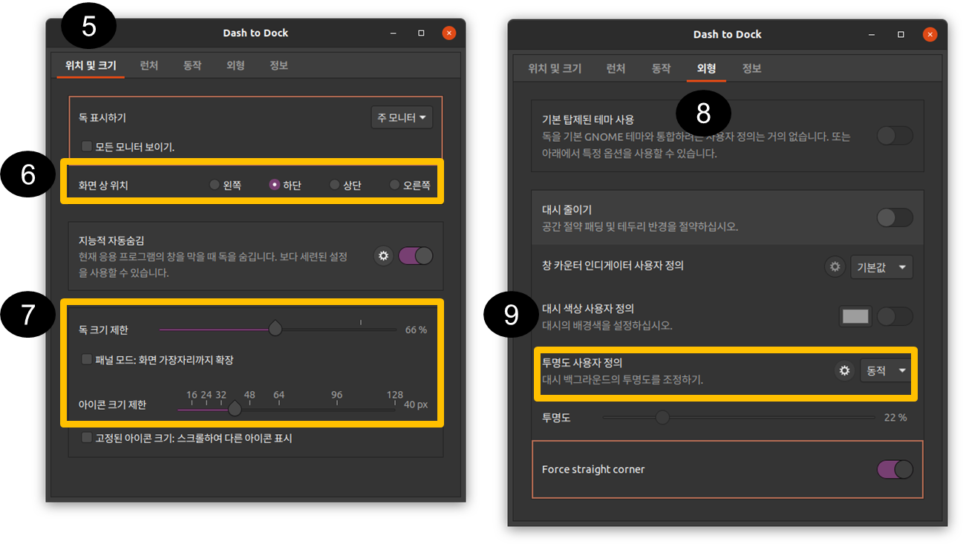Select the 상단 position radio button
This screenshot has width=966, height=547.
(x=334, y=185)
